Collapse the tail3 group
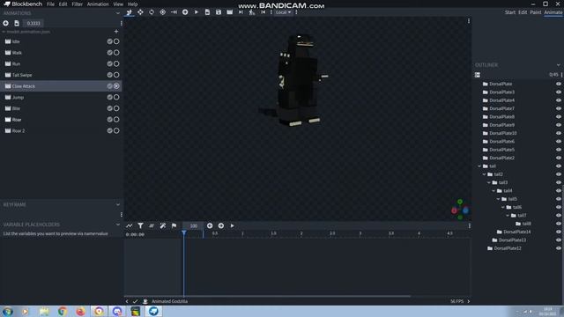Viewport: 564px width, 317px height. click(489, 182)
